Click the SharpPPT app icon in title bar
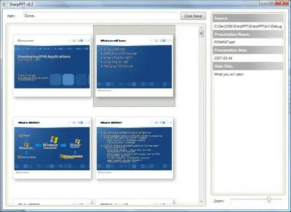Viewport: 291px width, 212px height. pos(5,4)
